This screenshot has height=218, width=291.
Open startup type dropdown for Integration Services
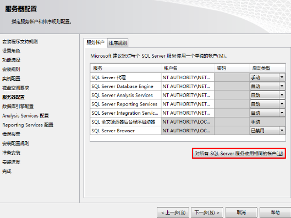[x=282, y=113]
